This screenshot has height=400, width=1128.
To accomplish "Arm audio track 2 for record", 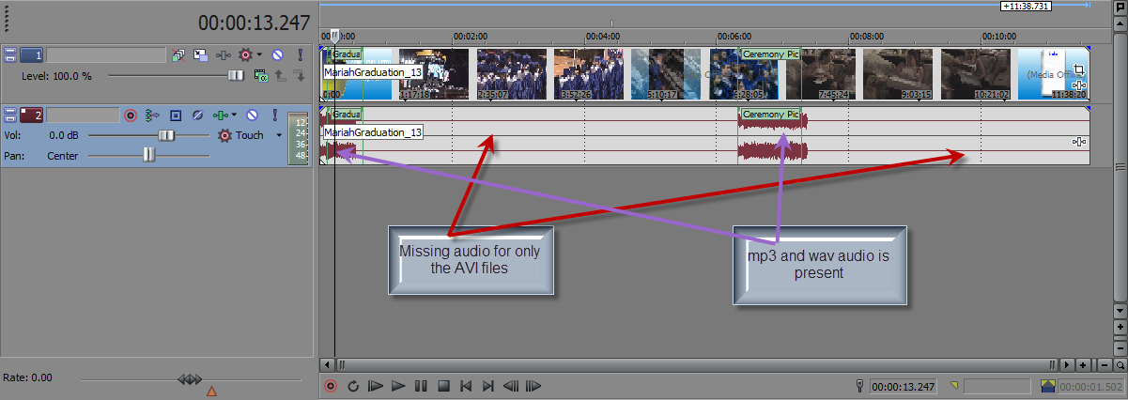I will tap(131, 115).
